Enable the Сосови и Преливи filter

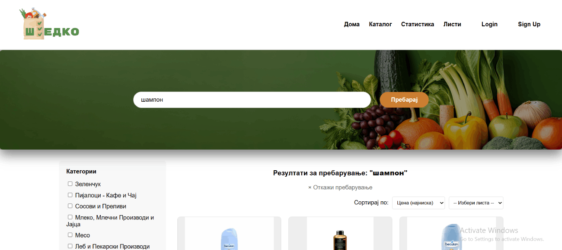pyautogui.click(x=70, y=206)
